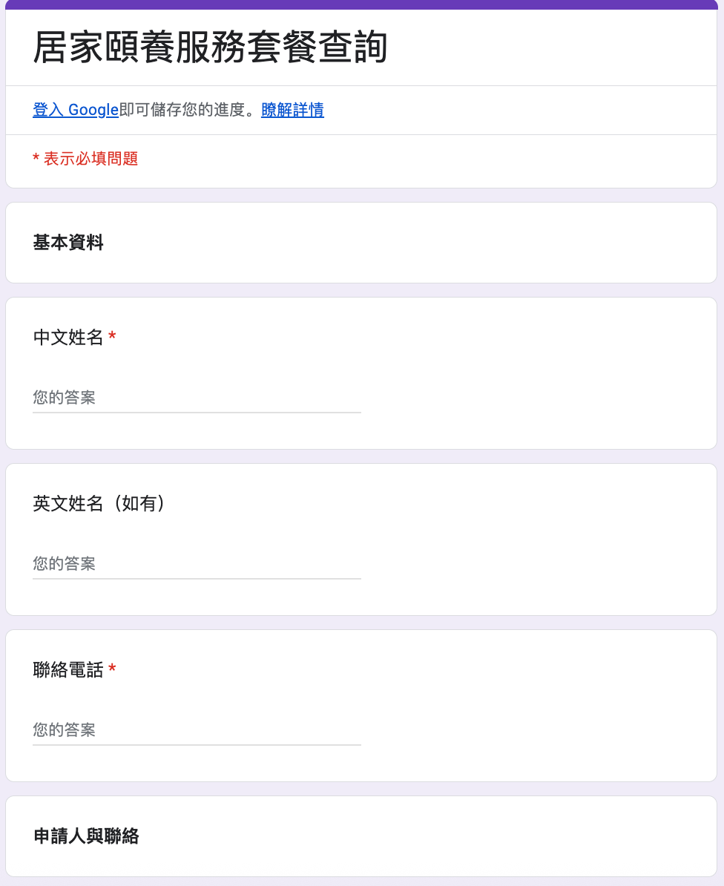Select the 基本資料 section heading
The image size is (724, 886).
[x=68, y=243]
